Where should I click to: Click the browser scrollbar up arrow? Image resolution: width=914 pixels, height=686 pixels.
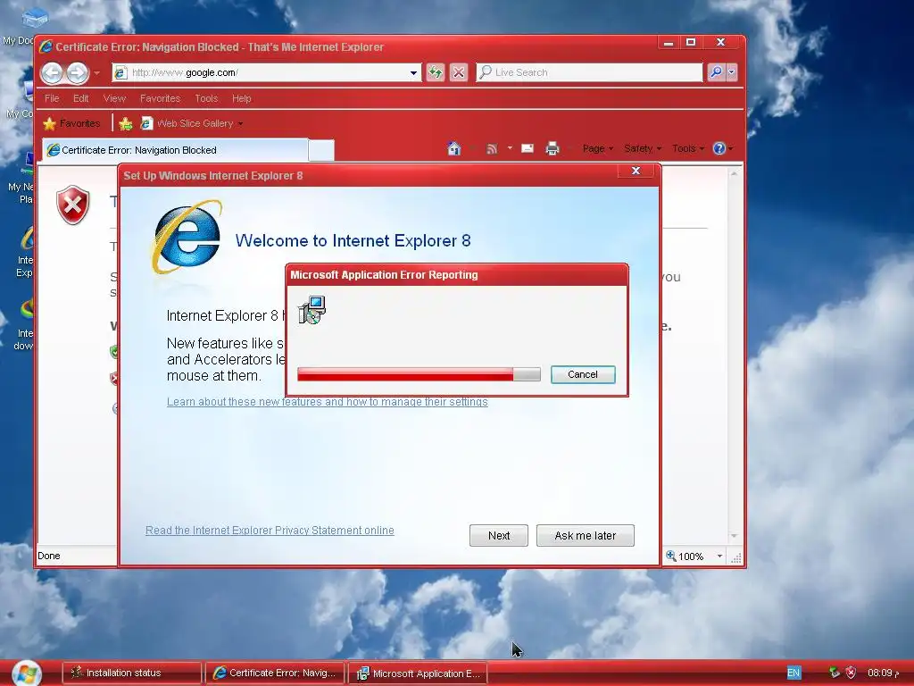[734, 173]
